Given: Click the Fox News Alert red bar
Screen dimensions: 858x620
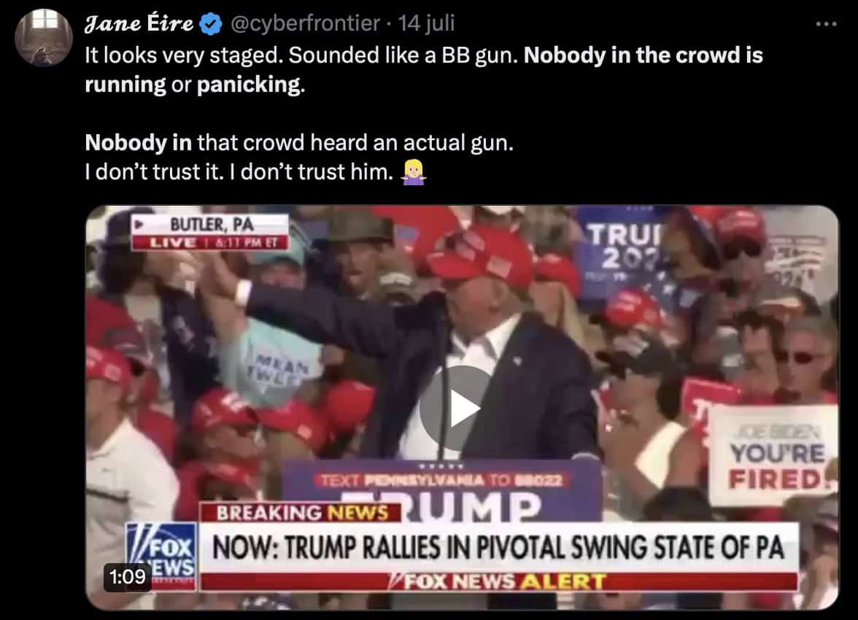Looking at the screenshot, I should pyautogui.click(x=498, y=581).
